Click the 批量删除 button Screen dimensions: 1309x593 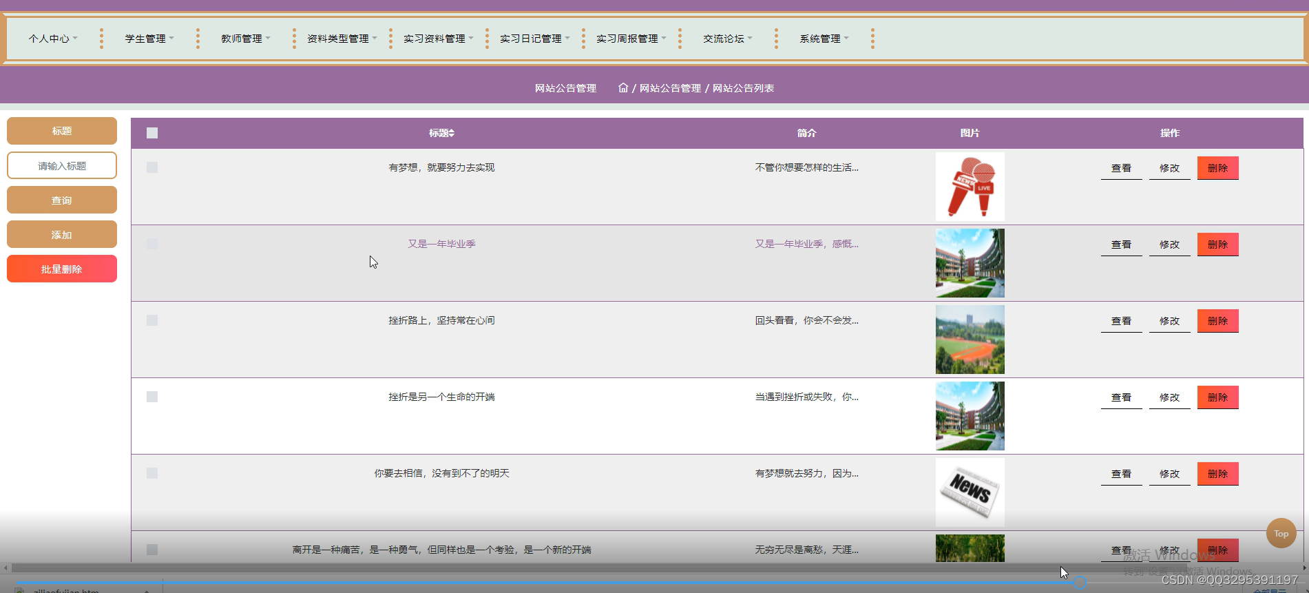tap(62, 269)
